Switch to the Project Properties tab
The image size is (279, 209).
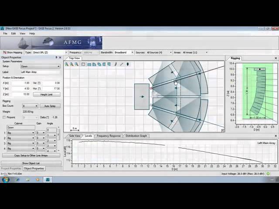[x=11, y=169]
